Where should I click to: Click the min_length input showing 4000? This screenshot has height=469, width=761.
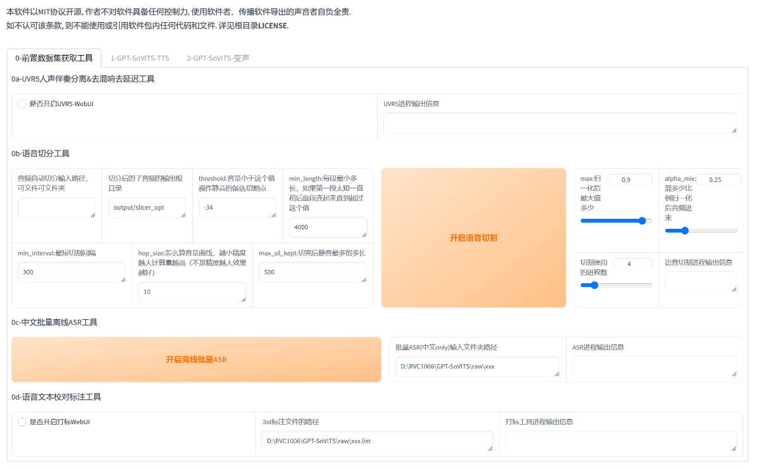(328, 227)
